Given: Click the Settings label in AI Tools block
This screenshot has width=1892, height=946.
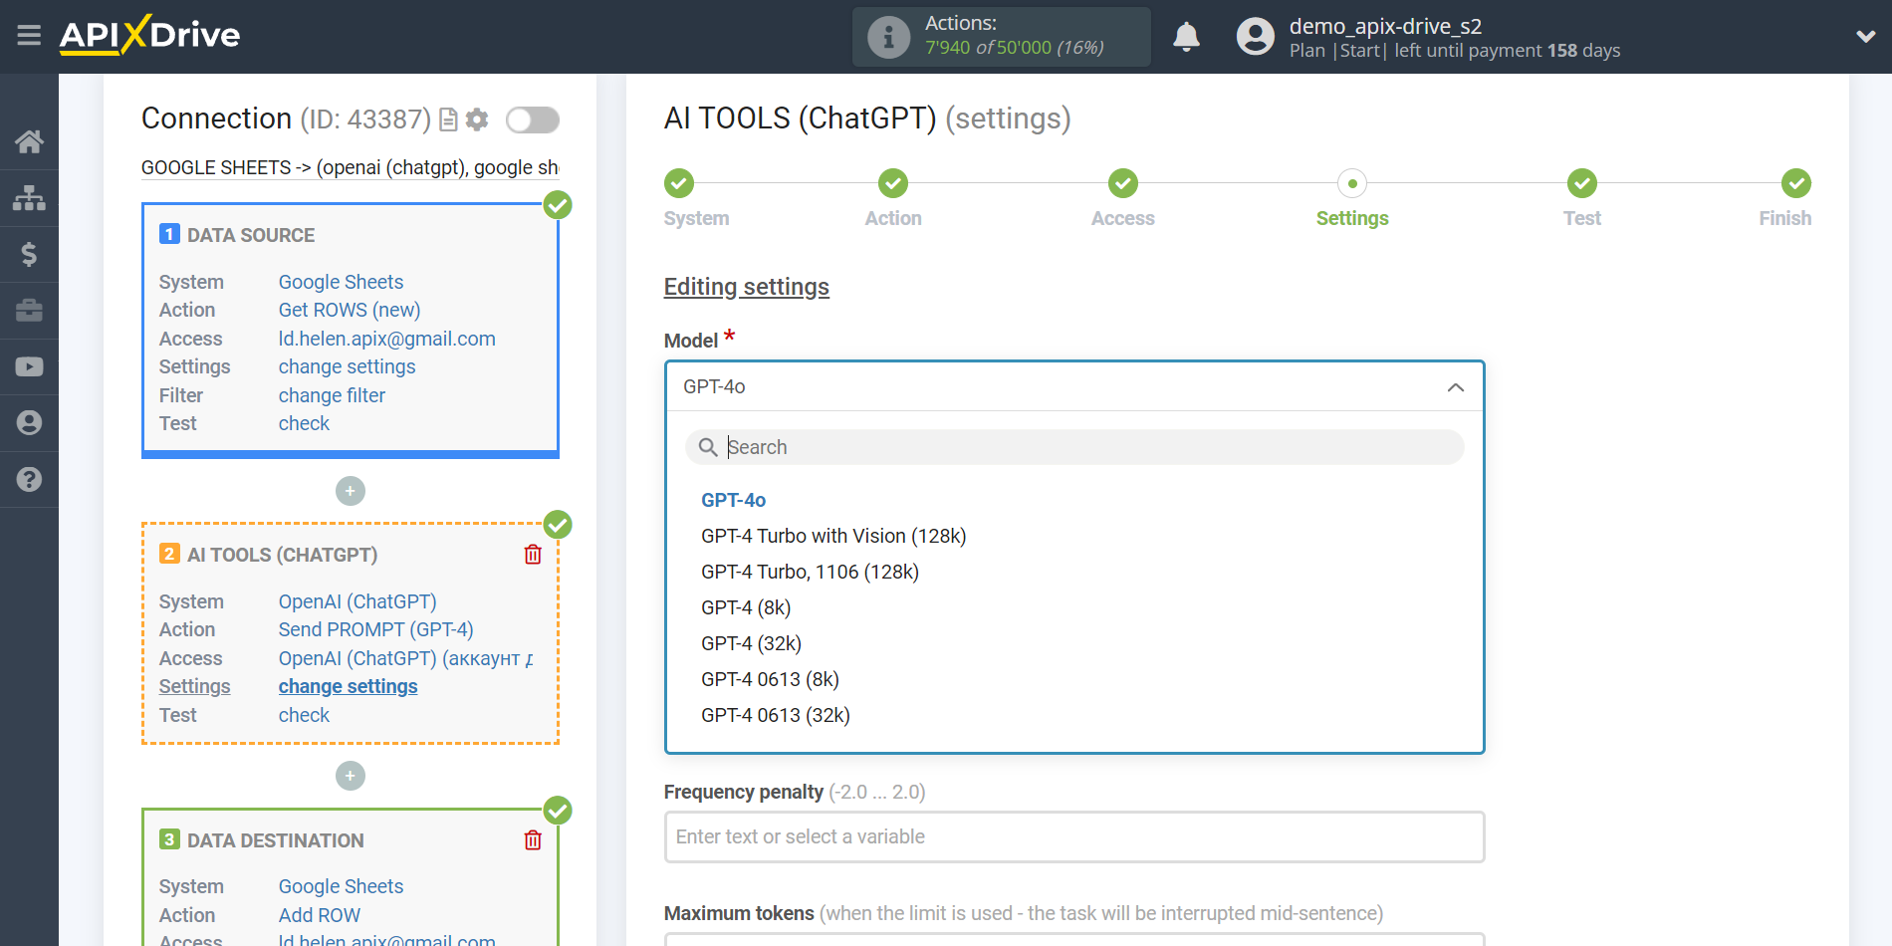Looking at the screenshot, I should pyautogui.click(x=194, y=686).
